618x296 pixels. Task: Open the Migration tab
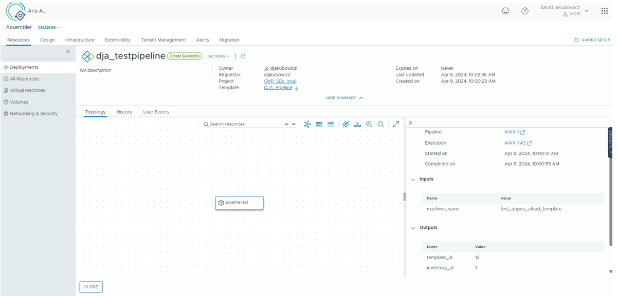pyautogui.click(x=229, y=40)
